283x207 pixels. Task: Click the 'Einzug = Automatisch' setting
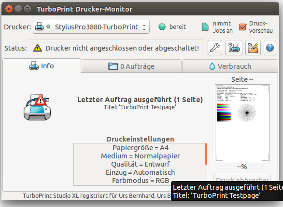pos(141,172)
